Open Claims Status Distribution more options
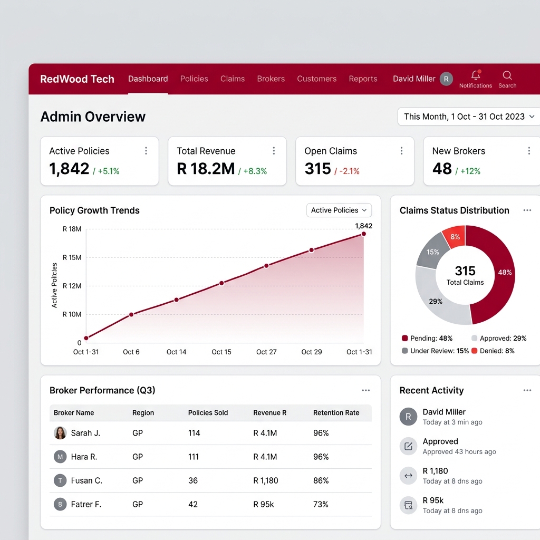The width and height of the screenshot is (540, 540). 527,210
